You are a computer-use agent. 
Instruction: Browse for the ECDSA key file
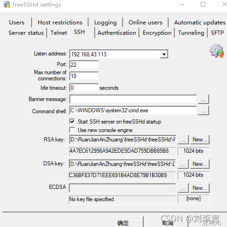click(x=183, y=188)
